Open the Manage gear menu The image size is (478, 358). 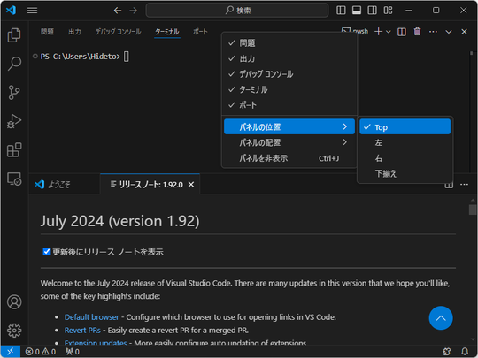14,331
